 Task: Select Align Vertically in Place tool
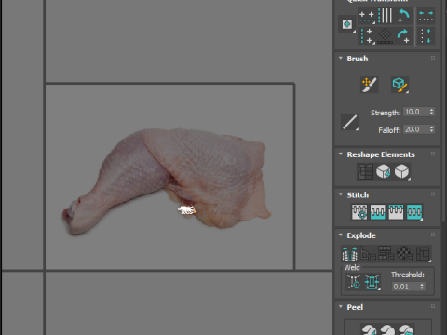pos(366,36)
